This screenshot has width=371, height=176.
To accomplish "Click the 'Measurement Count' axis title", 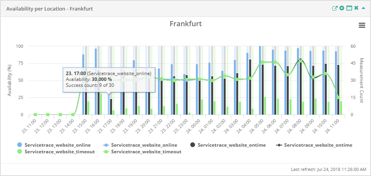I will pos(361,80).
